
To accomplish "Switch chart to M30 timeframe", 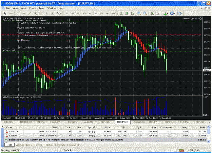I will click(84, 13).
